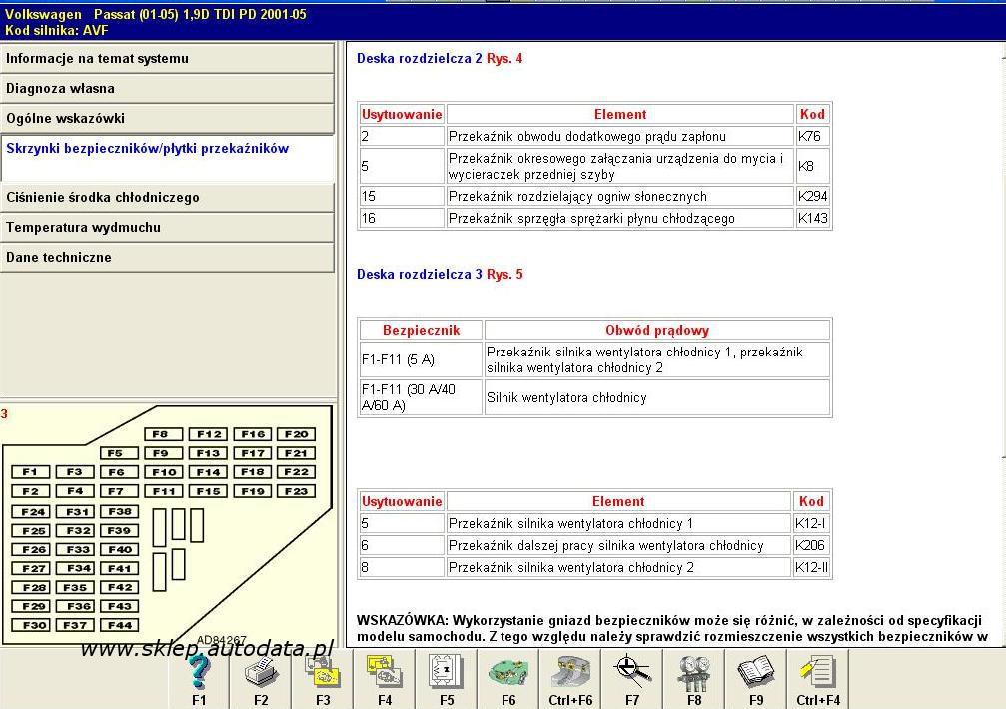Open the F9 book icon
Image resolution: width=1006 pixels, height=709 pixels.
(x=756, y=675)
